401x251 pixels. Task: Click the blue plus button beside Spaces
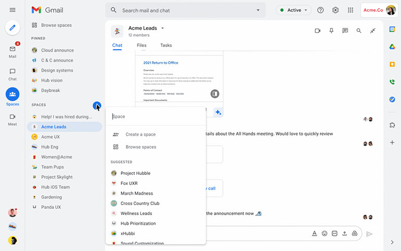click(97, 105)
